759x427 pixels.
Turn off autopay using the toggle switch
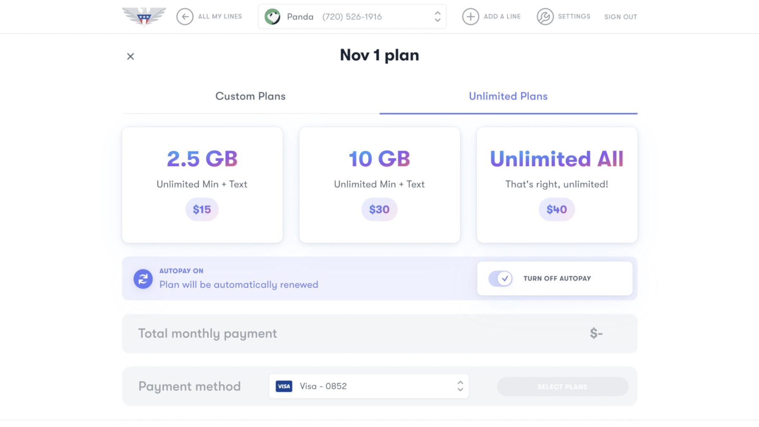501,278
